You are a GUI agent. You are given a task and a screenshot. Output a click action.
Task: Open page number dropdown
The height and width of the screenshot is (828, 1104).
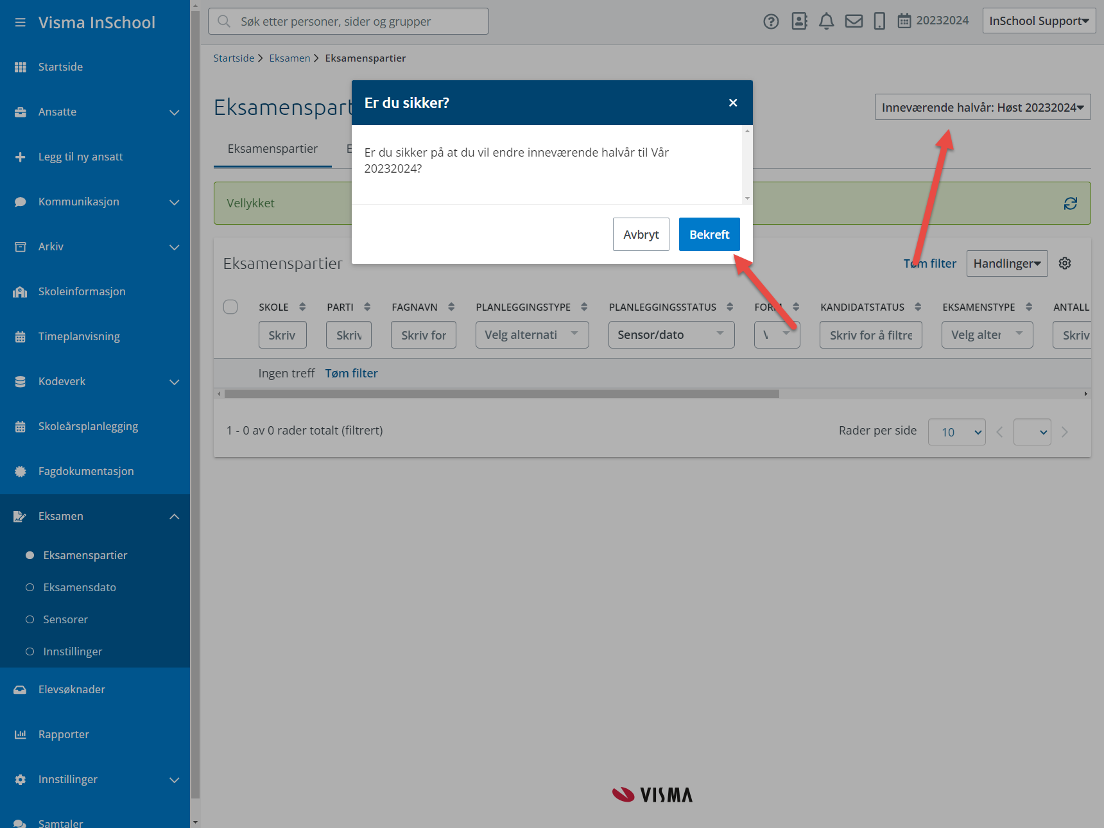[1032, 432]
